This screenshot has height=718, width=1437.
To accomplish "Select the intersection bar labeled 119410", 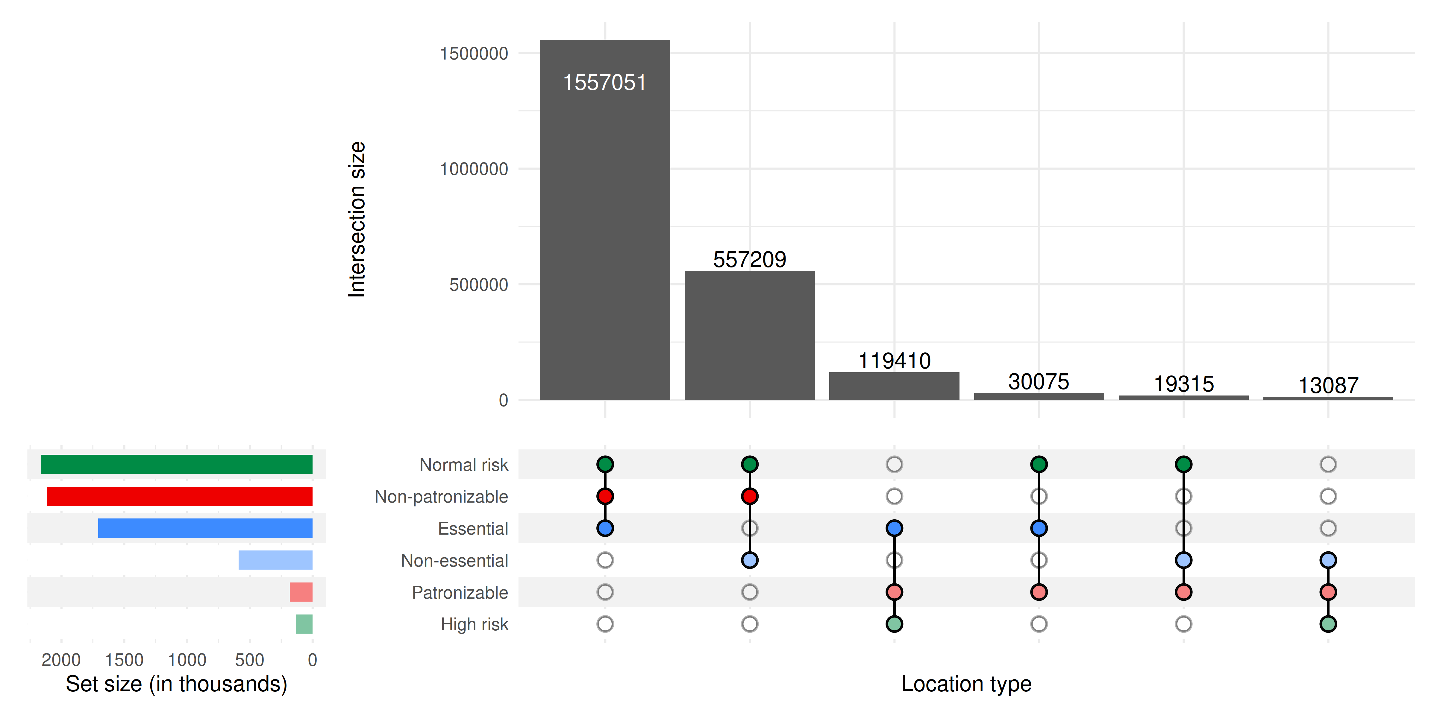I will coord(894,386).
